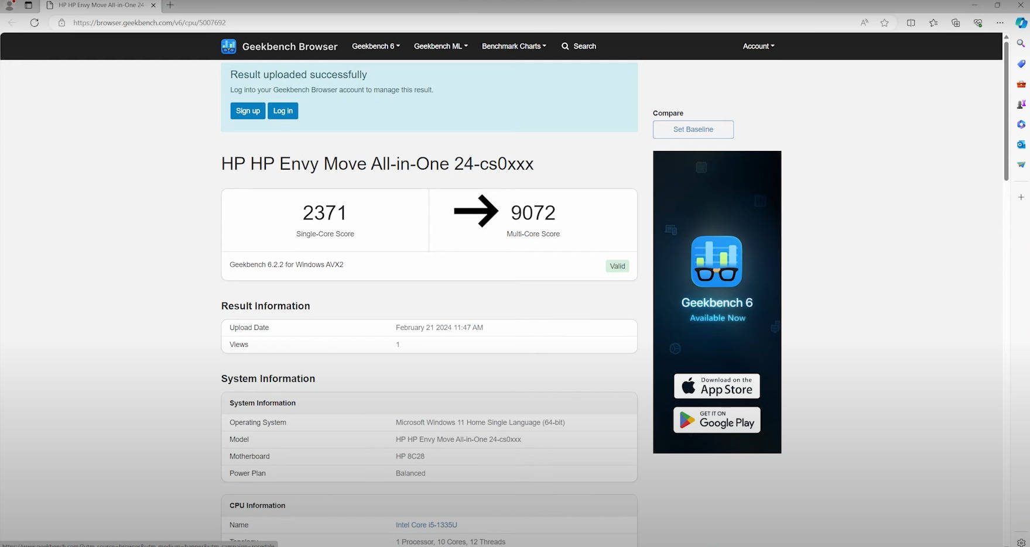Open the Shopping tag in the sidebar
Screen dimensions: 1030x547
tap(1021, 64)
